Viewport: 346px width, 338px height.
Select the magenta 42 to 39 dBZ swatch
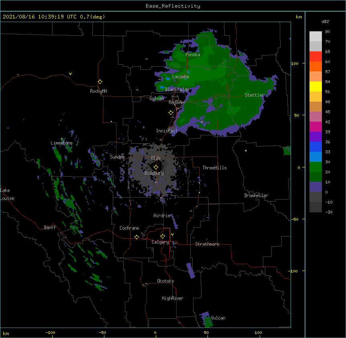315,126
